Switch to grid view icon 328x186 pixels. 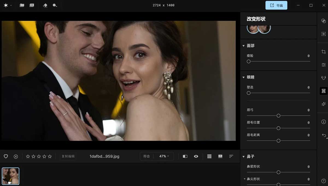(209, 156)
